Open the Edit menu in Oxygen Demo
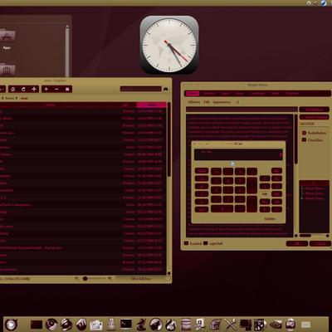 click(x=207, y=102)
